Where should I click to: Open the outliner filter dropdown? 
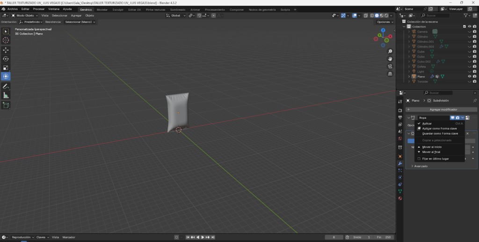467,15
